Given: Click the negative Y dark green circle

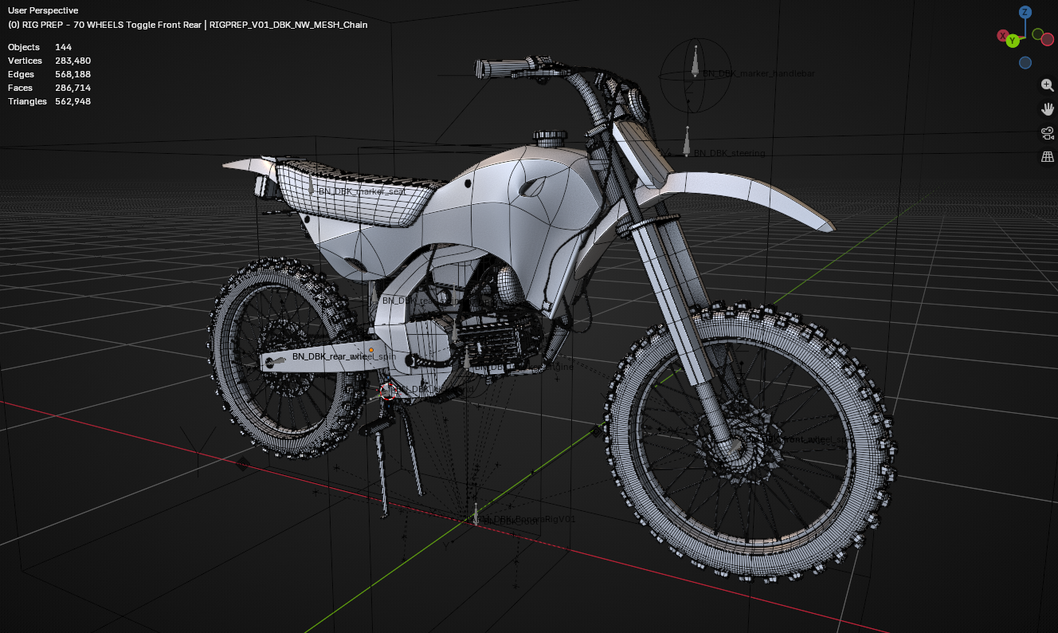Looking at the screenshot, I should pyautogui.click(x=1038, y=34).
